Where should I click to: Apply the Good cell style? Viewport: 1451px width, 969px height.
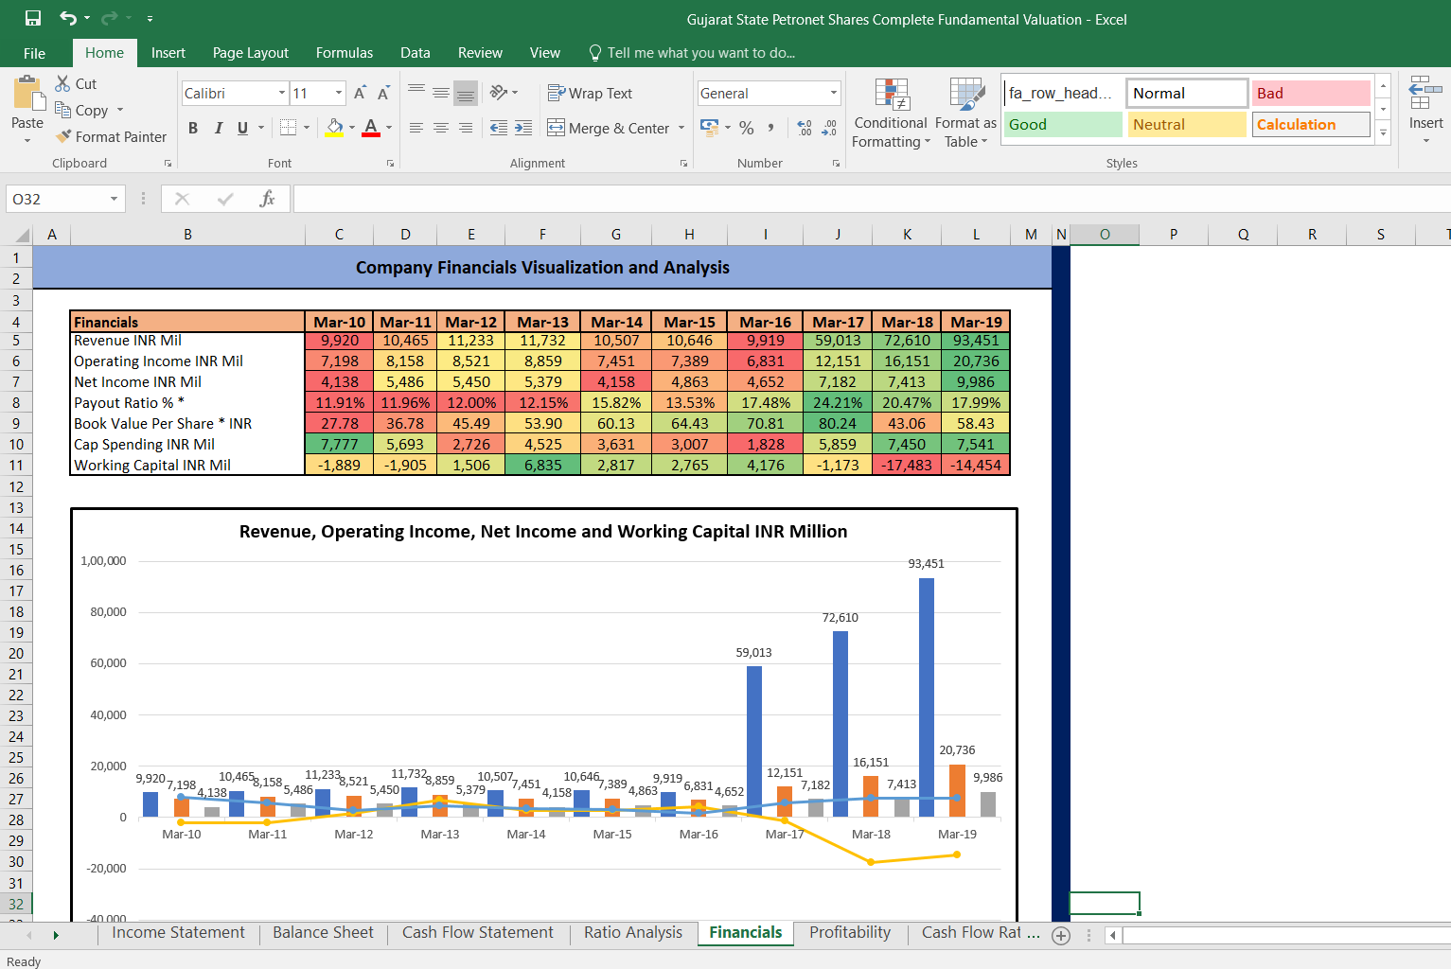(x=1063, y=124)
